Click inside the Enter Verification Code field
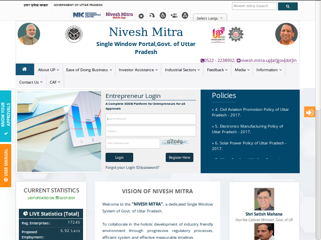 [132, 143]
